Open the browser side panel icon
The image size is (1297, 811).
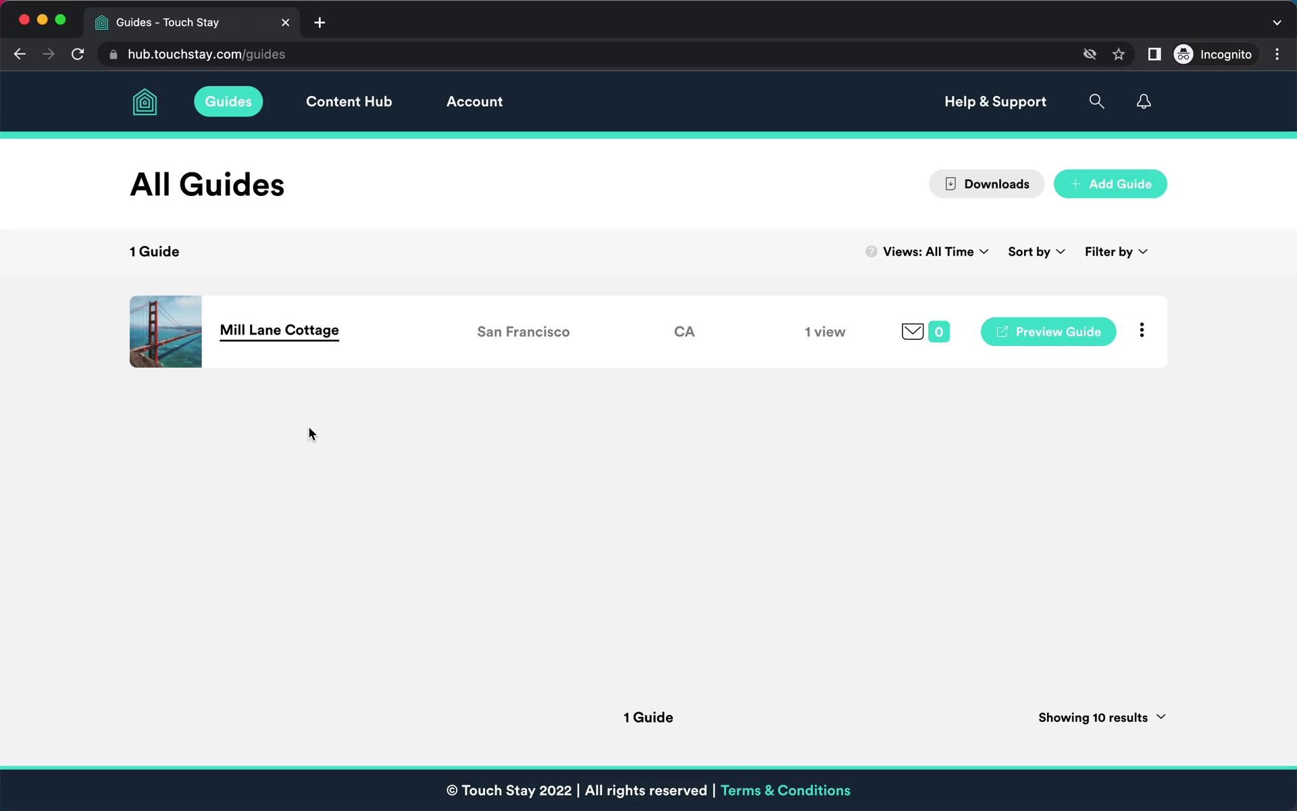coord(1154,54)
